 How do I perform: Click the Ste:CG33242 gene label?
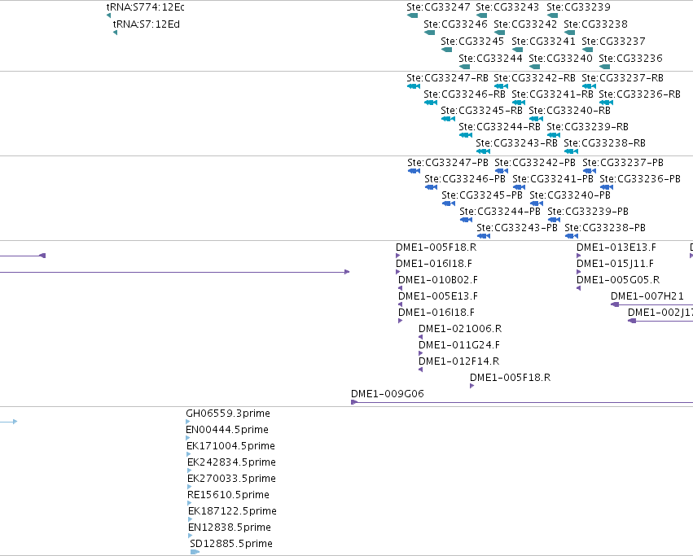pos(525,24)
